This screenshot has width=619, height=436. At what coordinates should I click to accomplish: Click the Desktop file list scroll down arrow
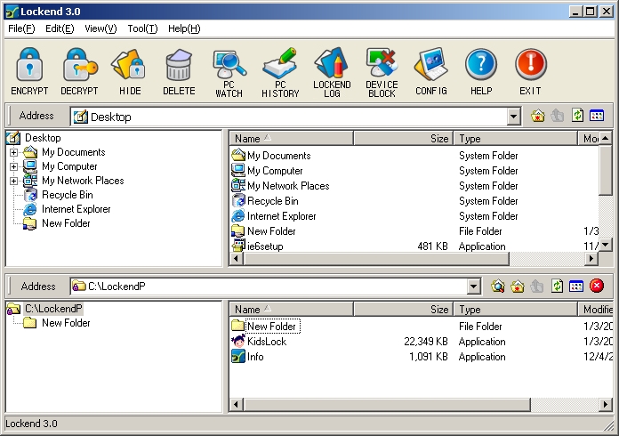[605, 245]
